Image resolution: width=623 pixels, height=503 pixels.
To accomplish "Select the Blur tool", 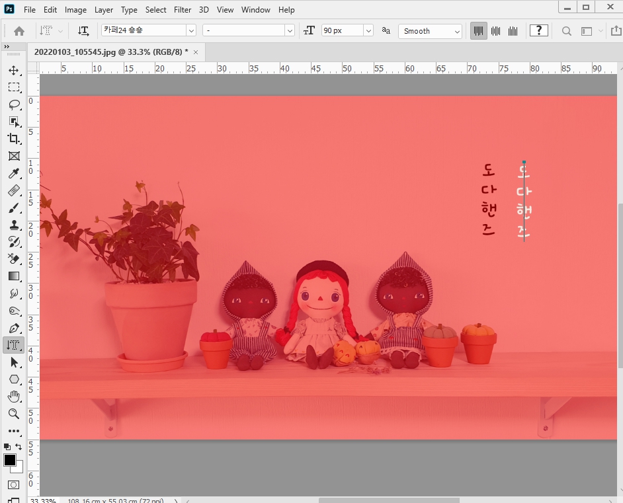I will (14, 293).
